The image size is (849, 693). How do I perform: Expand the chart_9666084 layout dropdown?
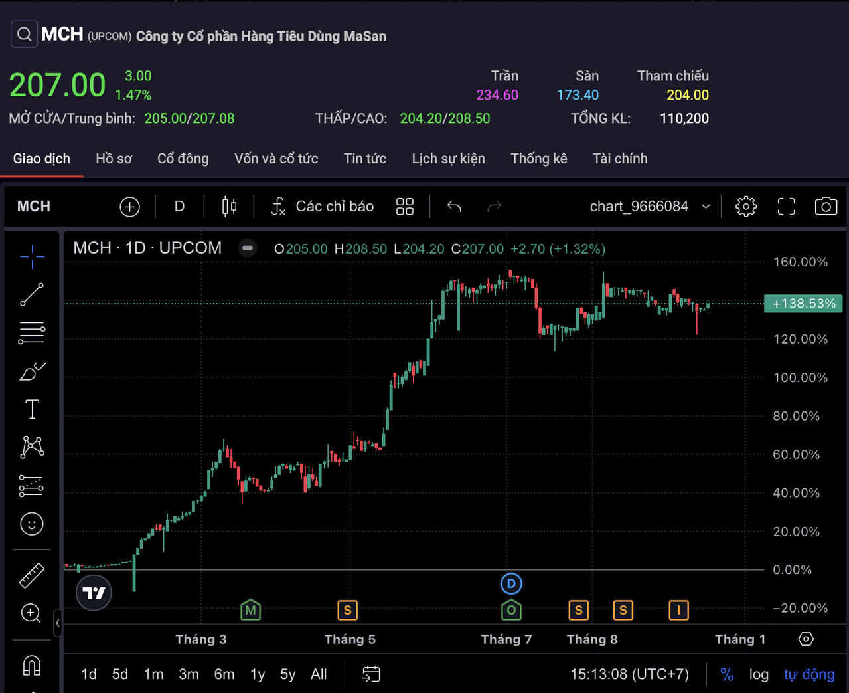[706, 207]
